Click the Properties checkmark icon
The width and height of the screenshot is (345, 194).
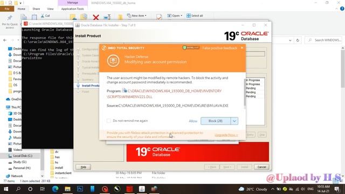[159, 17]
